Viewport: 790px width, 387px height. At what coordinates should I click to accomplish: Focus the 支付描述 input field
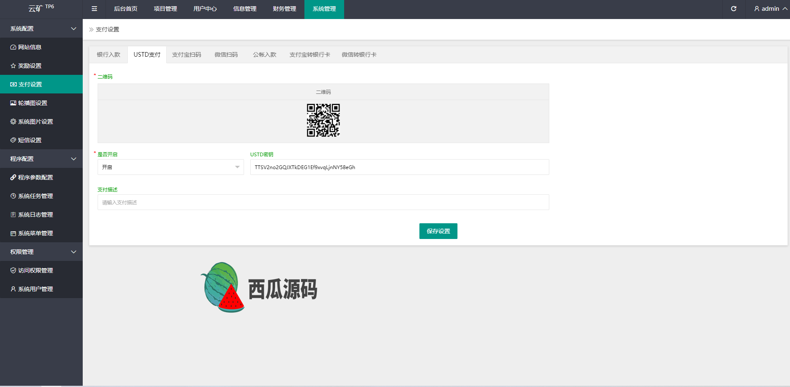click(323, 202)
